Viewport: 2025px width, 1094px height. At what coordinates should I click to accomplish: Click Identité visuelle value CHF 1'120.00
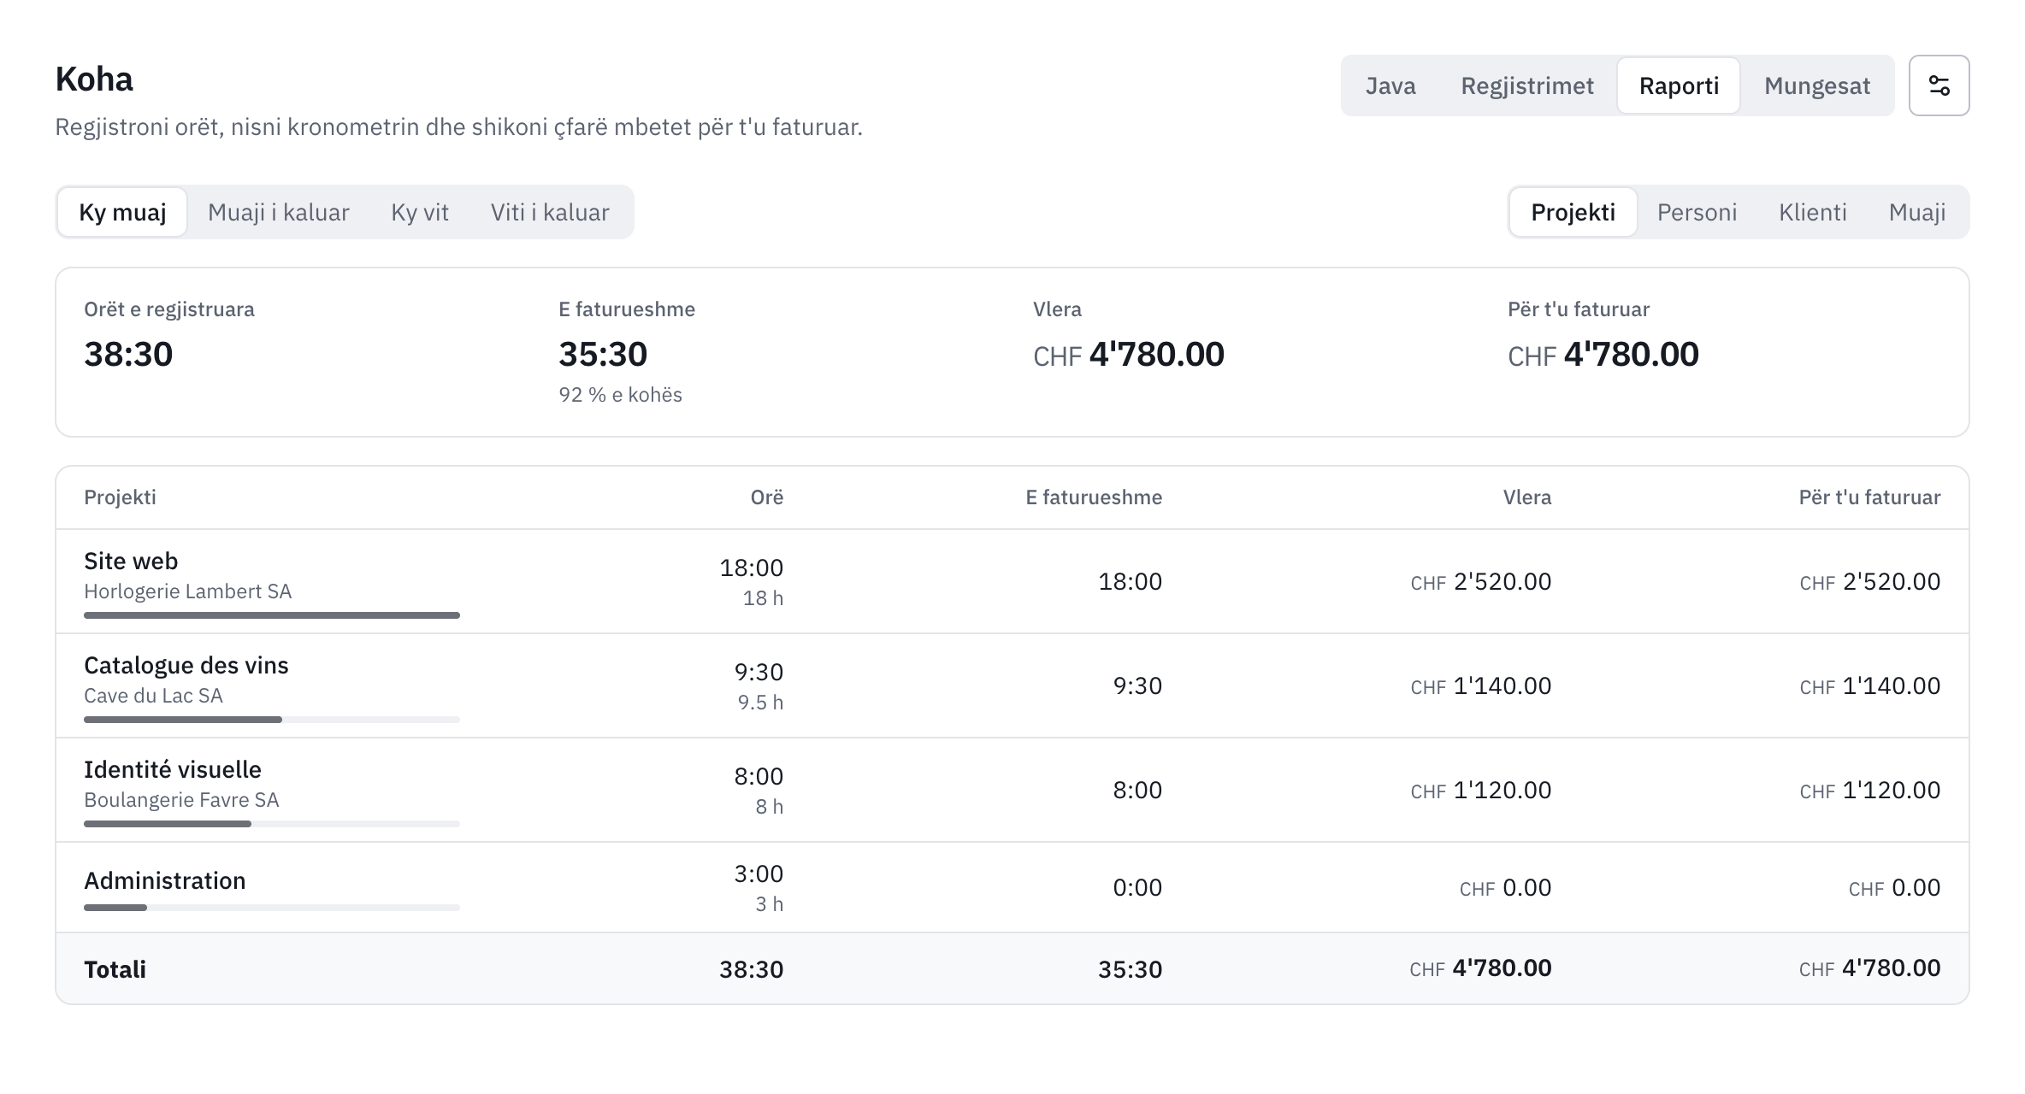(1480, 791)
